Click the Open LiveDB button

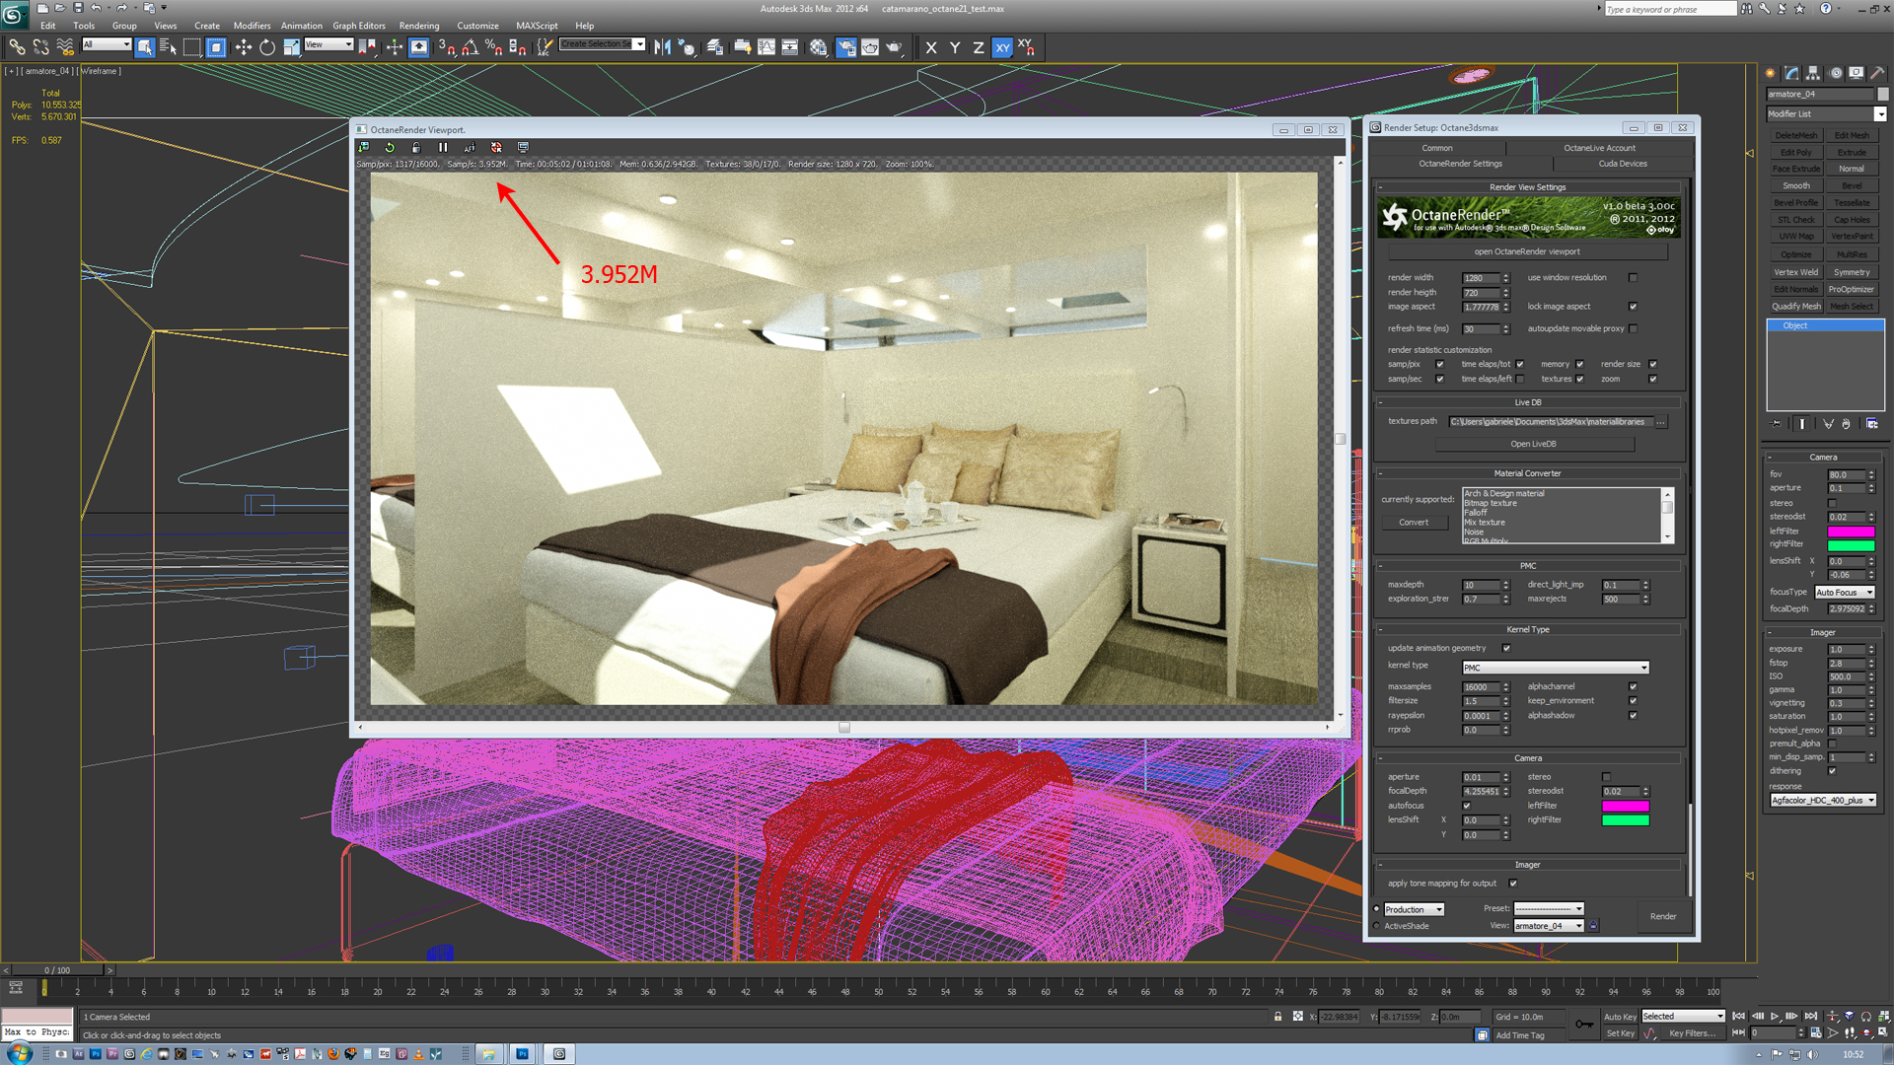pos(1533,444)
